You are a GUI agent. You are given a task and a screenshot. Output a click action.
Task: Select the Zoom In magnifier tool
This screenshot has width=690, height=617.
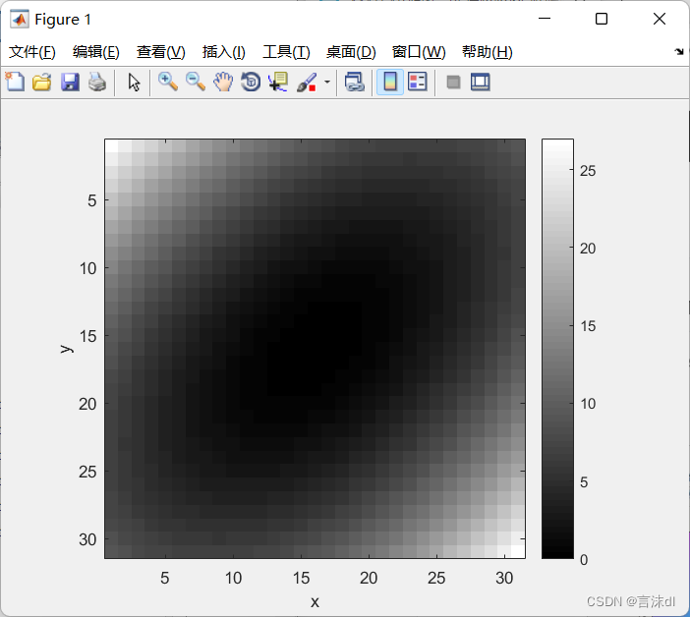point(168,83)
